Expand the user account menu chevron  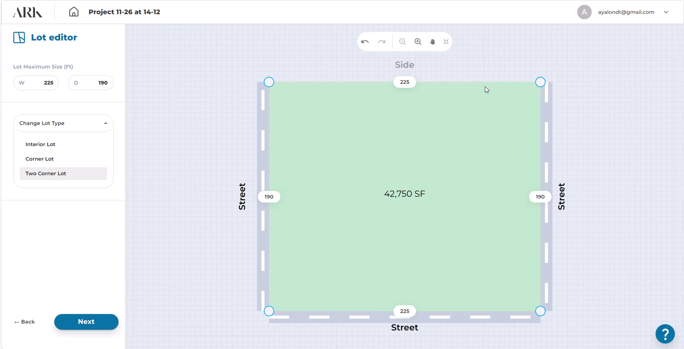click(666, 12)
